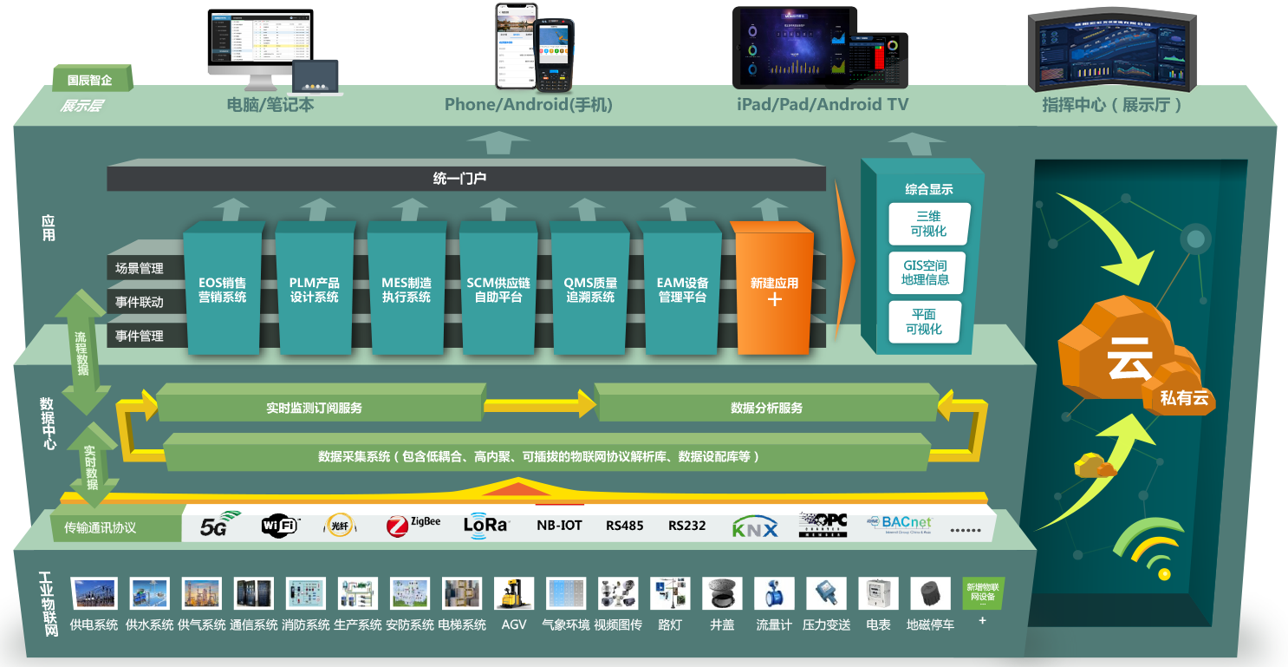Screen dimensions: 1288x667
Task: Select the 指挥中心（展示厅）label
Action: click(x=1113, y=105)
